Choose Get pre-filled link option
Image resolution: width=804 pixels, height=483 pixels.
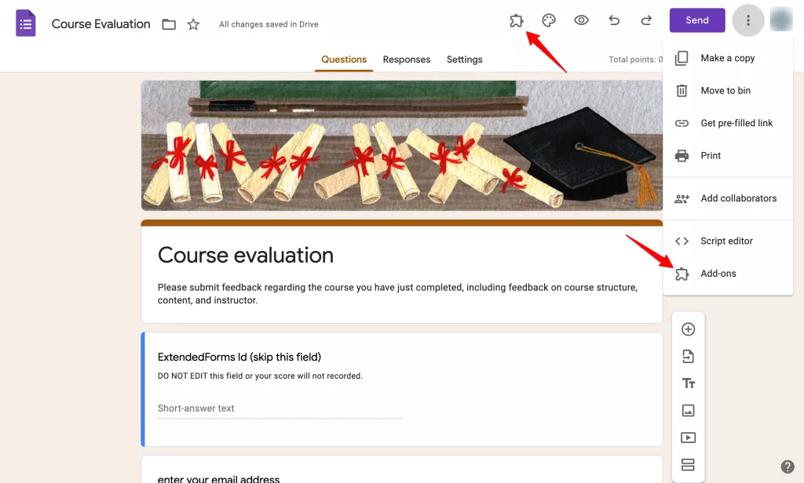736,123
